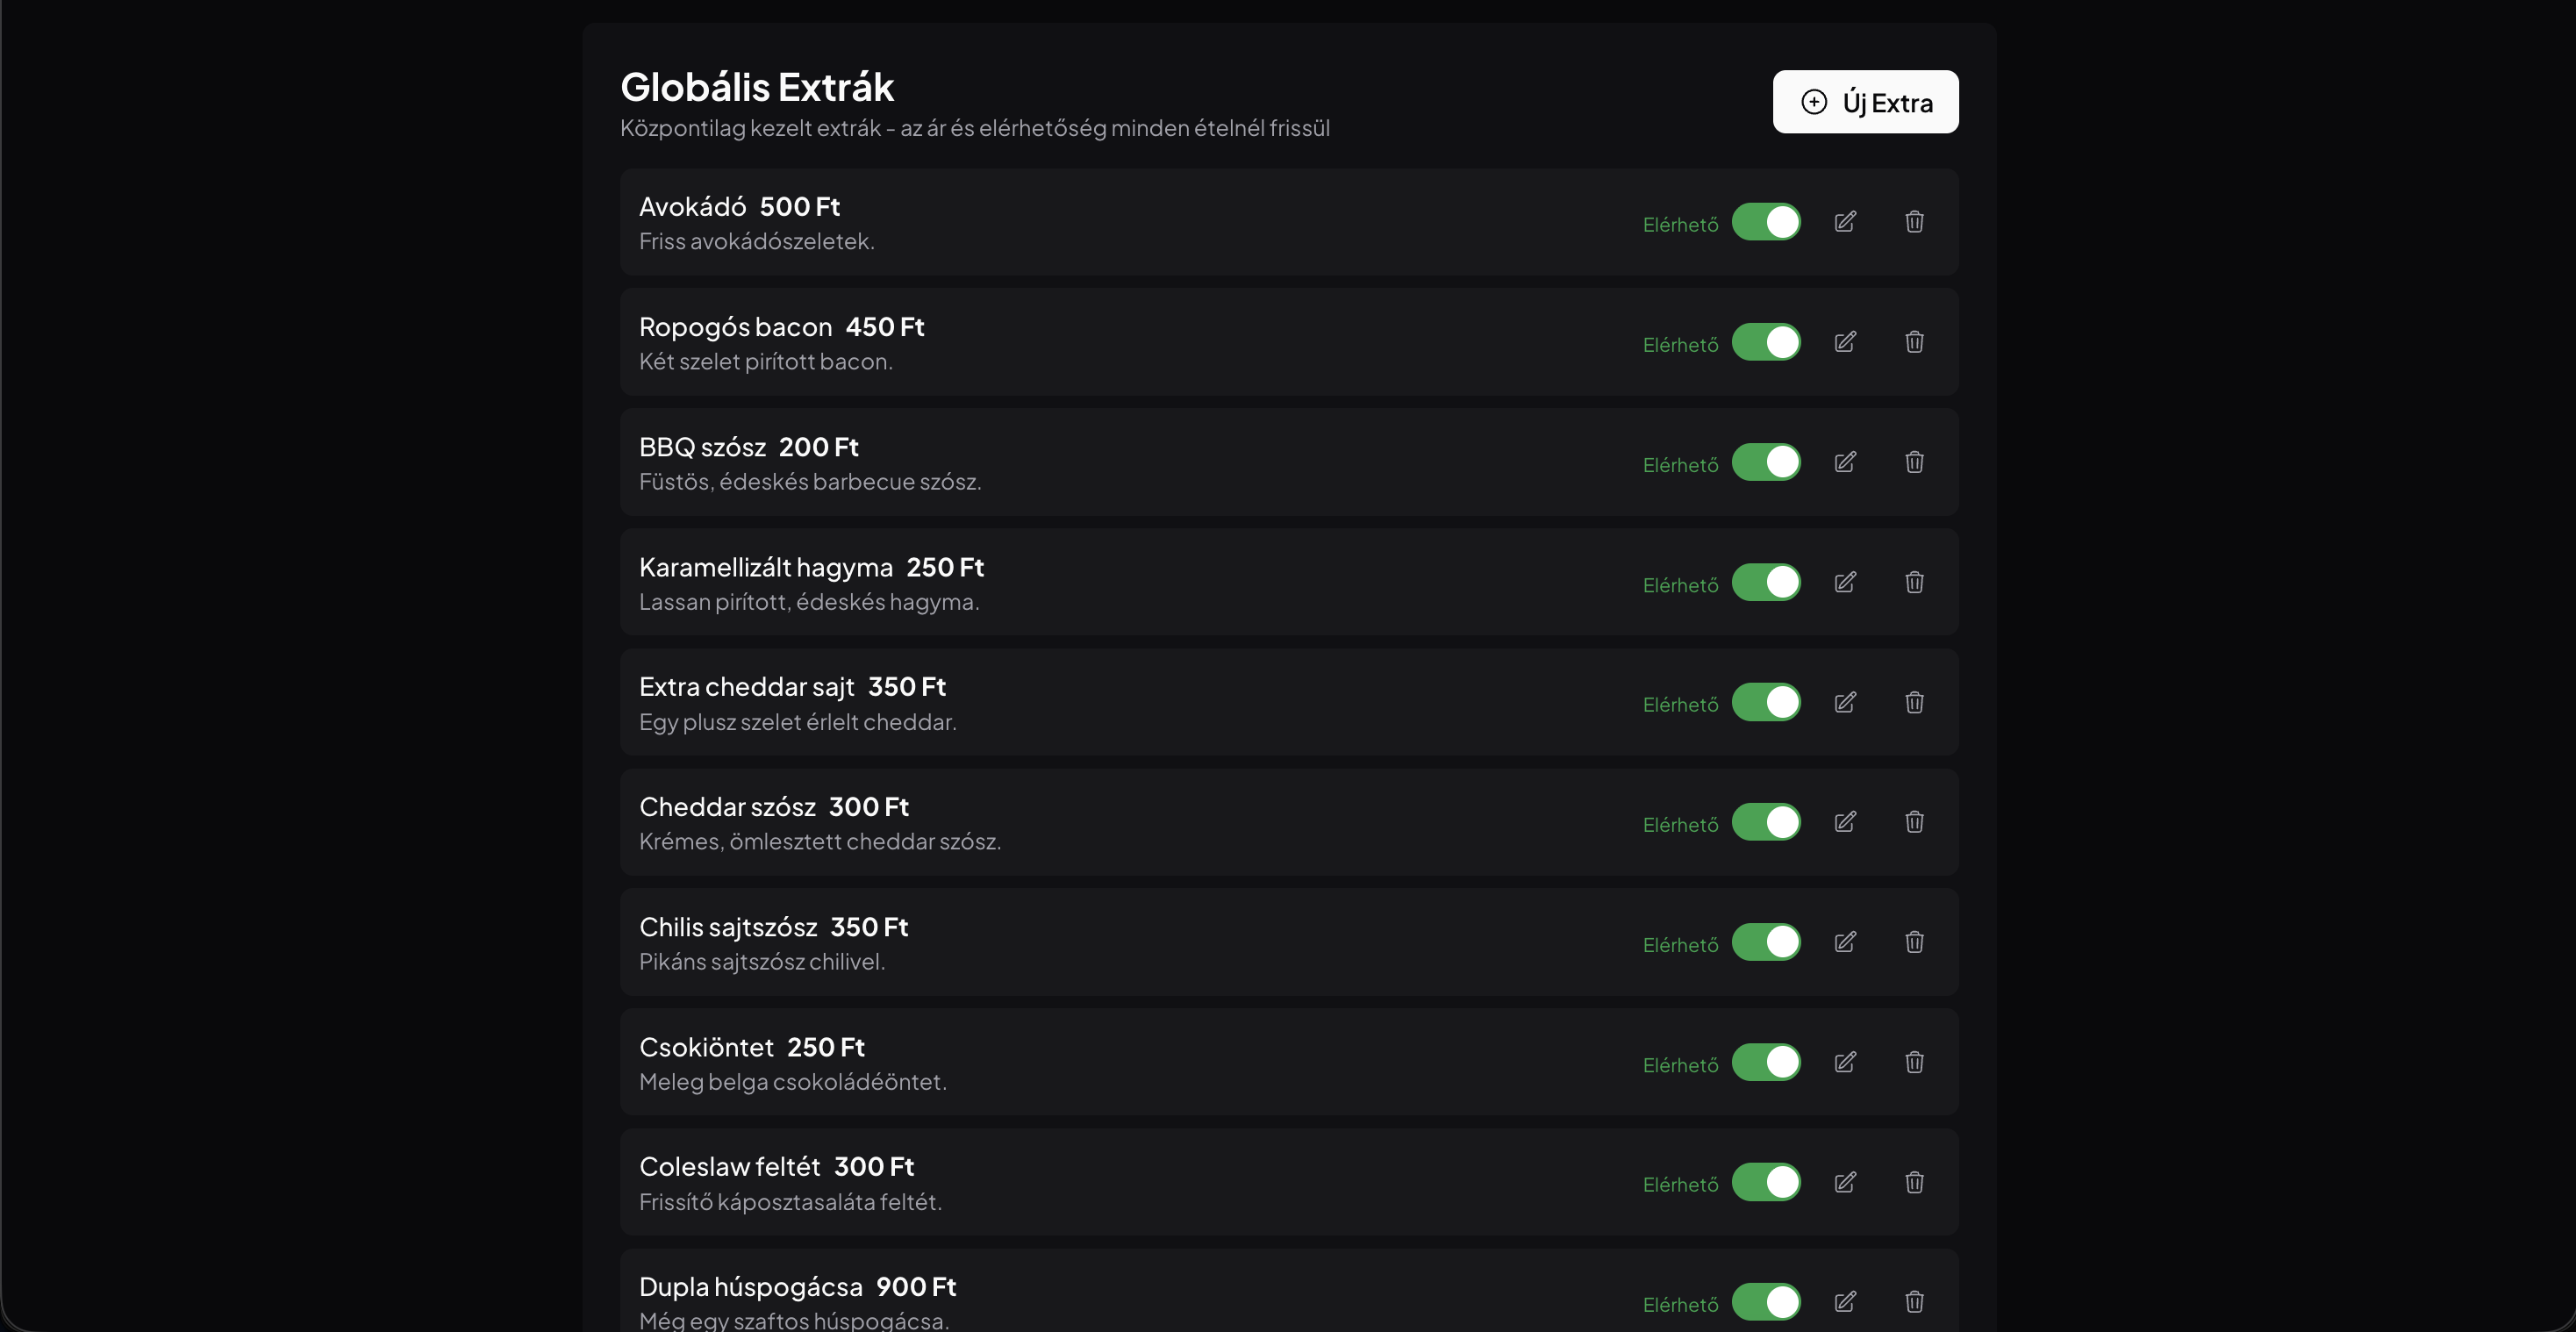Edit the Extra cheddar sajt item
The image size is (2576, 1332).
pos(1845,702)
